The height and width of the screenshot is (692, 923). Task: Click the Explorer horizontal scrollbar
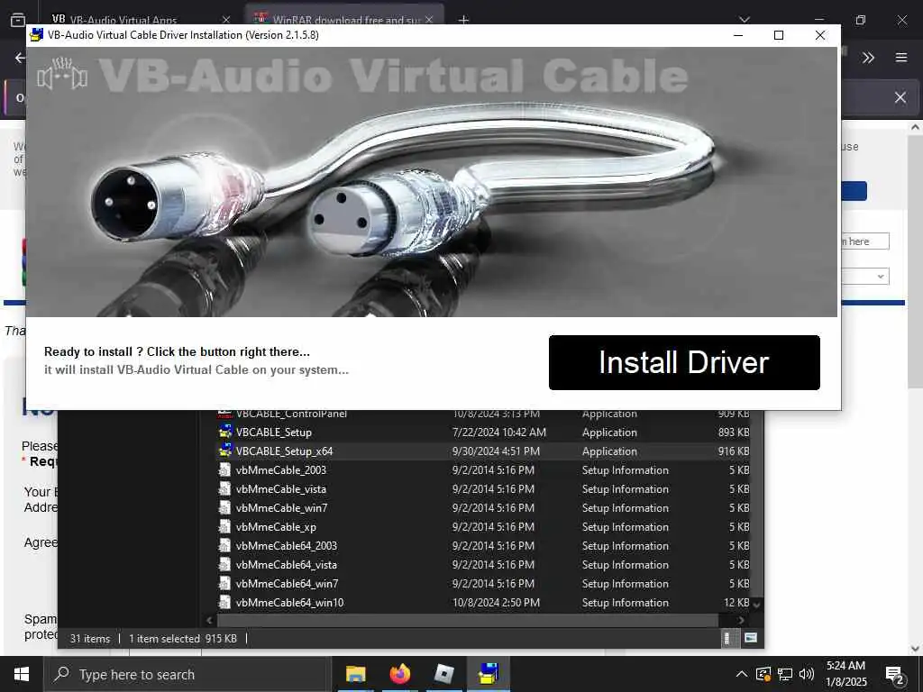[468, 620]
